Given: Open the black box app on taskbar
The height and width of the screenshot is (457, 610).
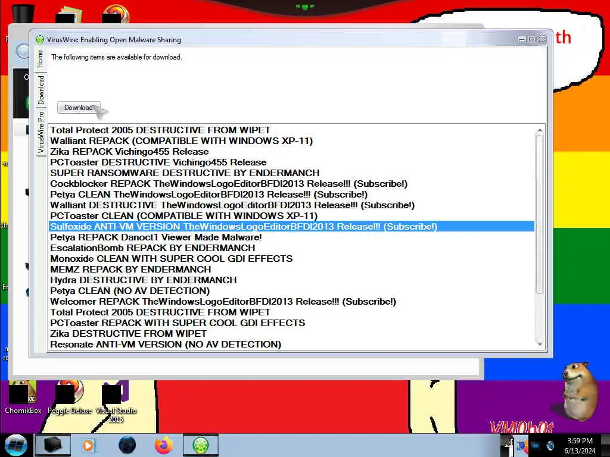Looking at the screenshot, I should [52, 445].
